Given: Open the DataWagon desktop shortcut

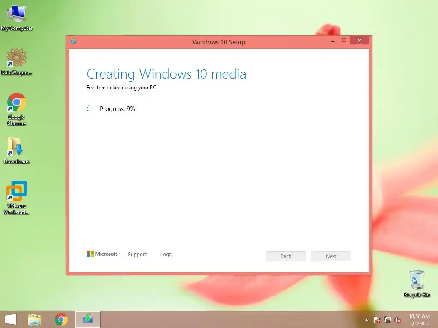Looking at the screenshot, I should click(x=17, y=61).
